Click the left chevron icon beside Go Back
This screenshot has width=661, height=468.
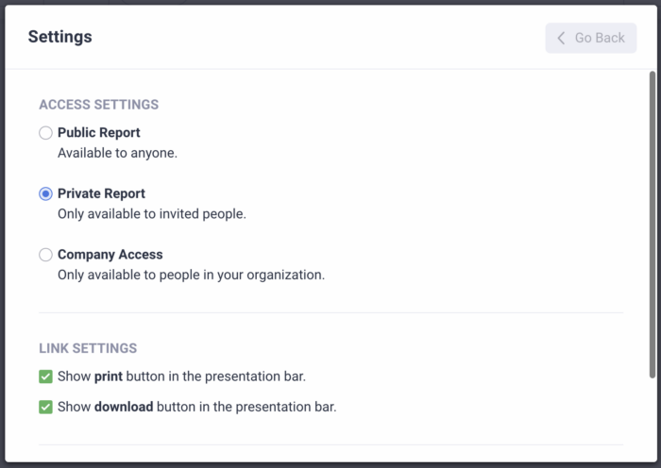561,38
